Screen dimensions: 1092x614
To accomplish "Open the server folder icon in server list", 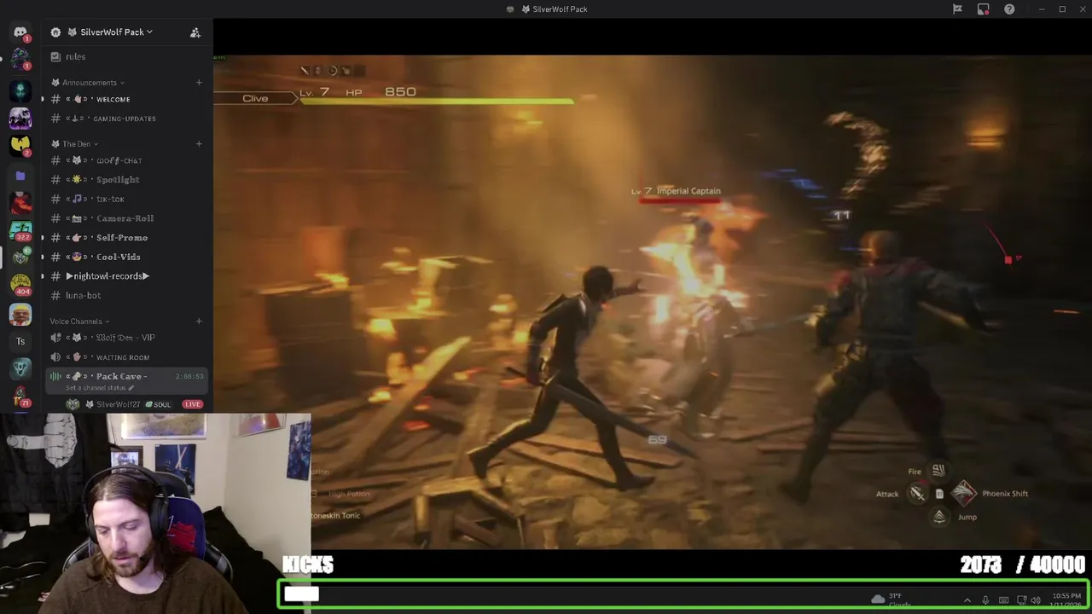I will tap(20, 176).
